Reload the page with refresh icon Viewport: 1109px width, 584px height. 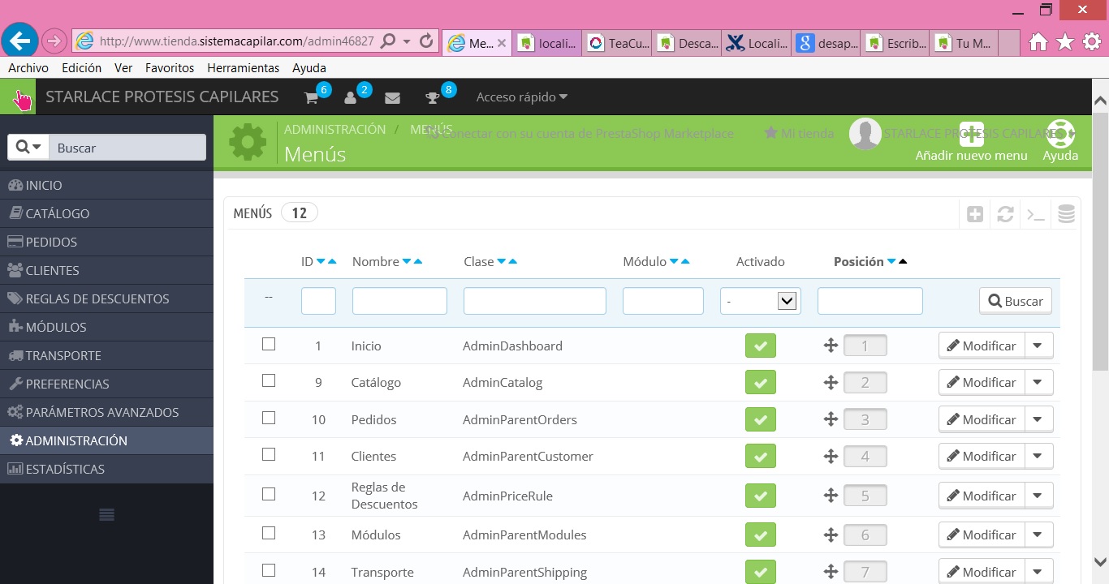426,41
